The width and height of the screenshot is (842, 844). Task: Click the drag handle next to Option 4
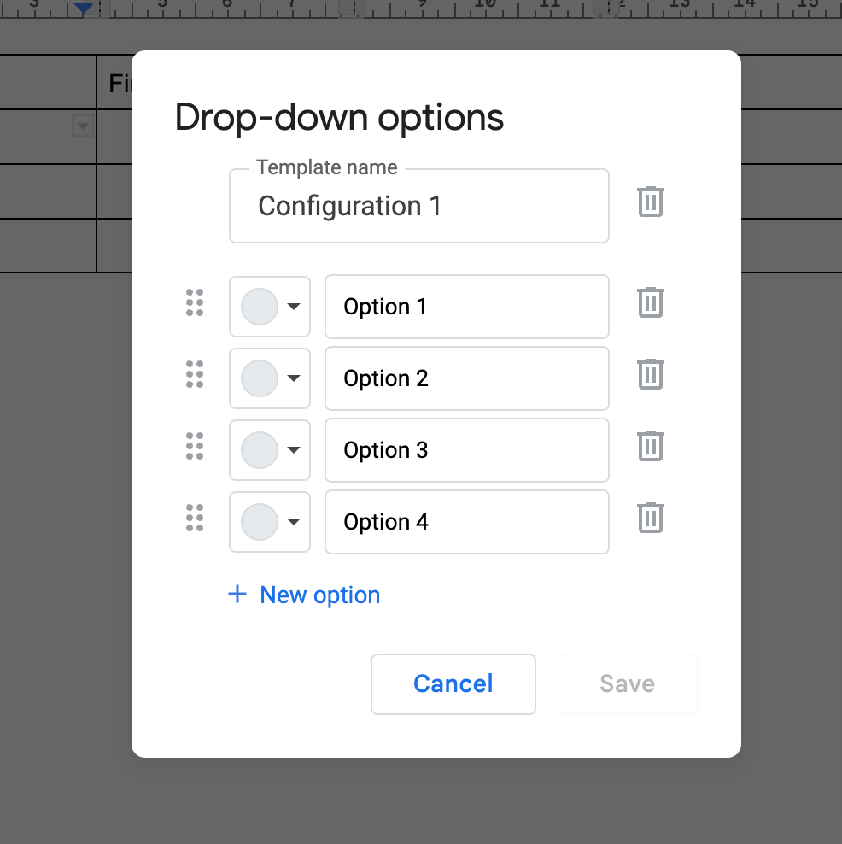(195, 518)
